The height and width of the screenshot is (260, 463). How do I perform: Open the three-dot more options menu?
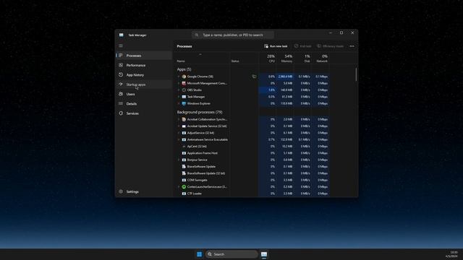[x=352, y=46]
